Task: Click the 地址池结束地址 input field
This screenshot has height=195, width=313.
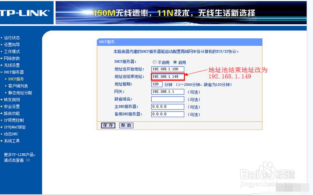Action: point(168,77)
